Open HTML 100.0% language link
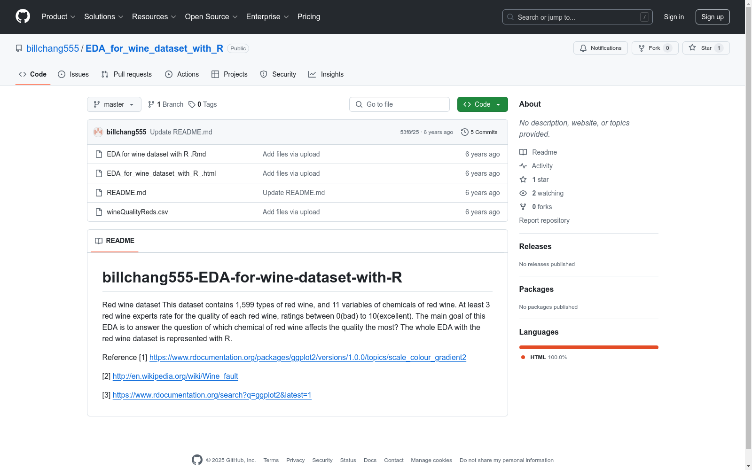 tap(544, 357)
